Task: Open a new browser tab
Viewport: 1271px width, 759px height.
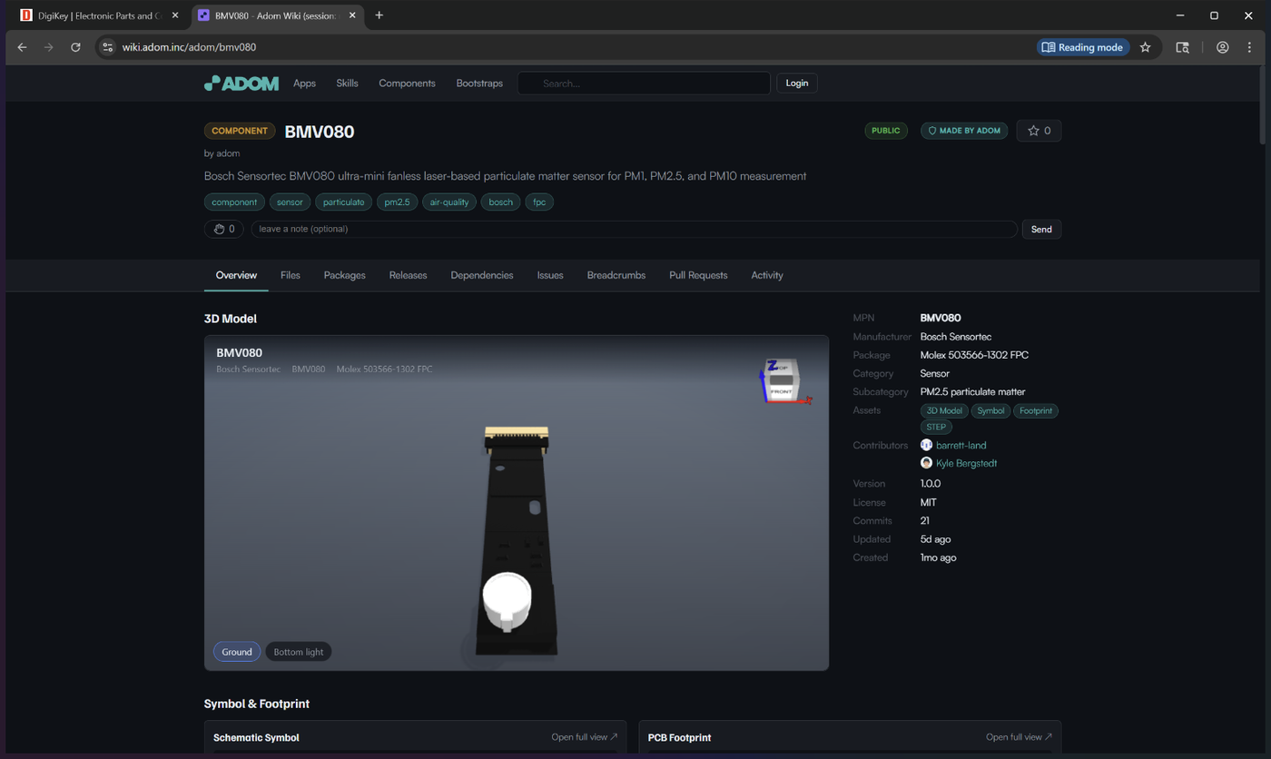Action: pyautogui.click(x=379, y=15)
